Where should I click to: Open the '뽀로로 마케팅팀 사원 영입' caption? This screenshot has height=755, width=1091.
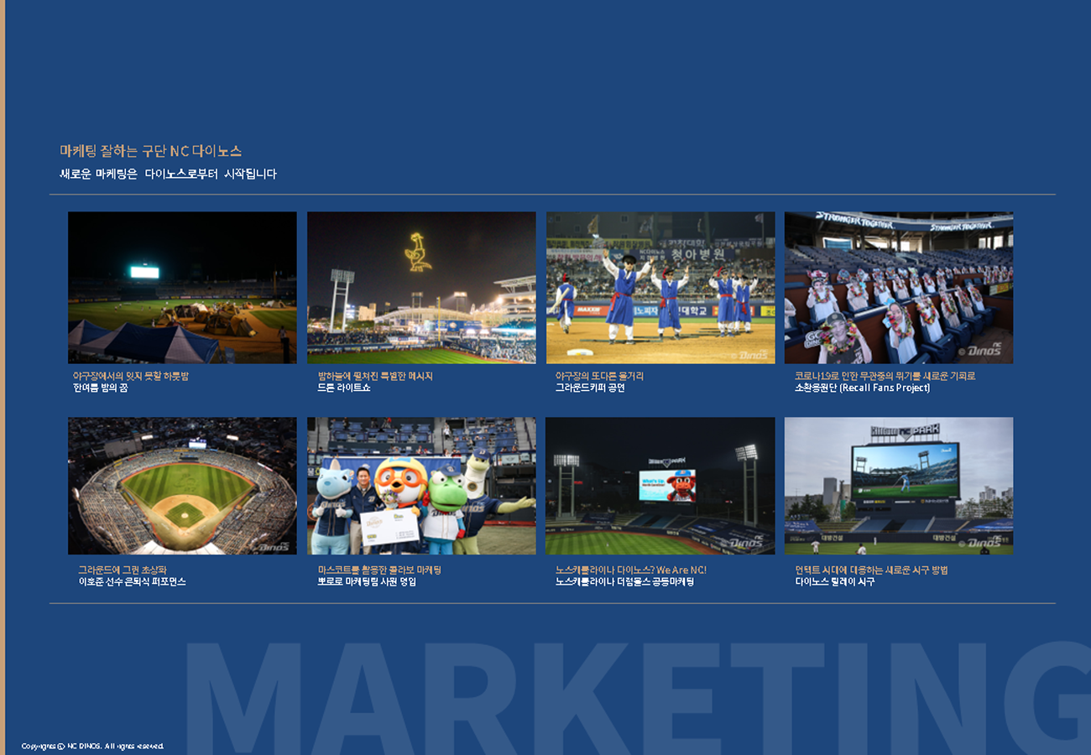tap(367, 581)
